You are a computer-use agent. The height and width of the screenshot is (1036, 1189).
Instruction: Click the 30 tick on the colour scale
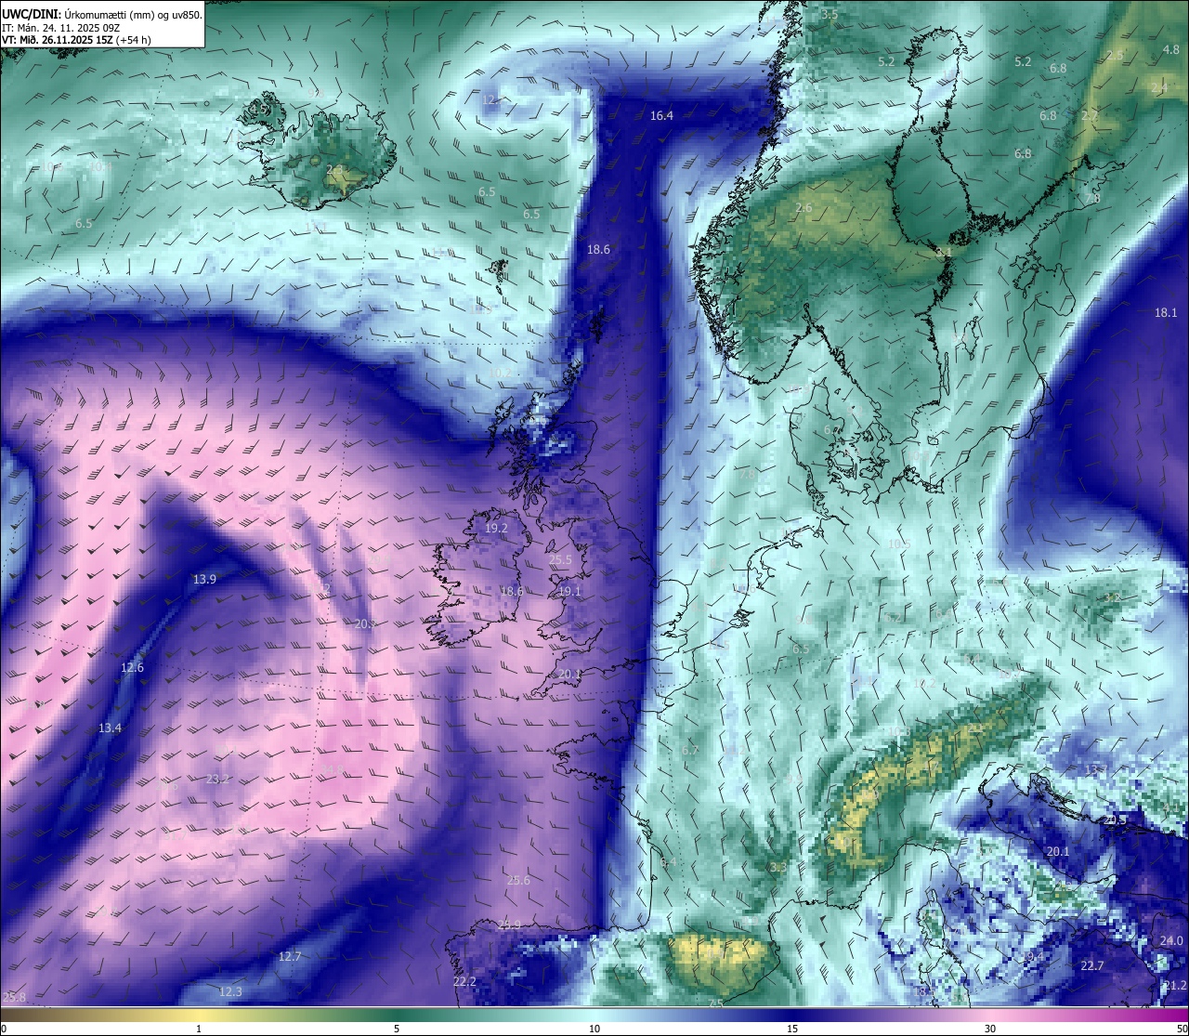point(991,1029)
